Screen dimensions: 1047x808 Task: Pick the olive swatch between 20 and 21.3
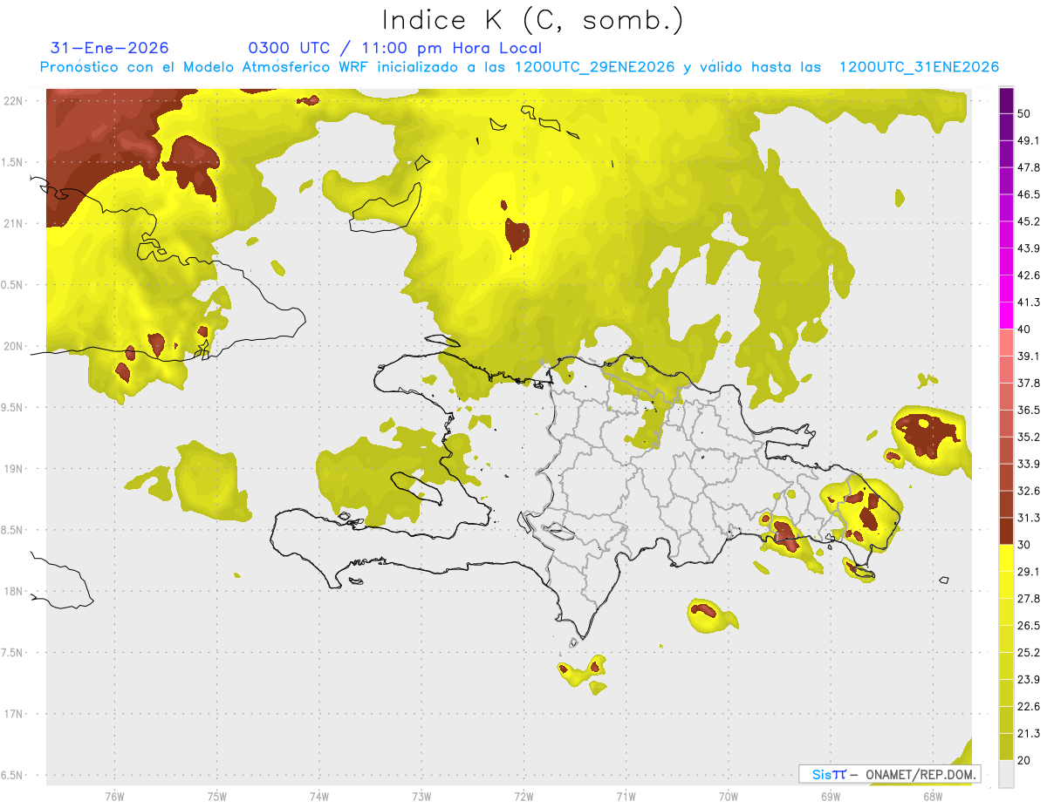(1006, 746)
